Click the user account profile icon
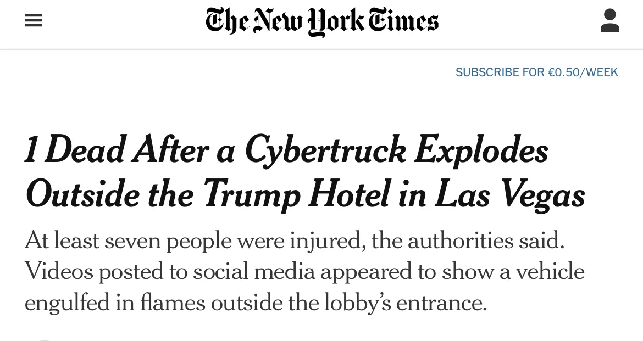 (609, 21)
